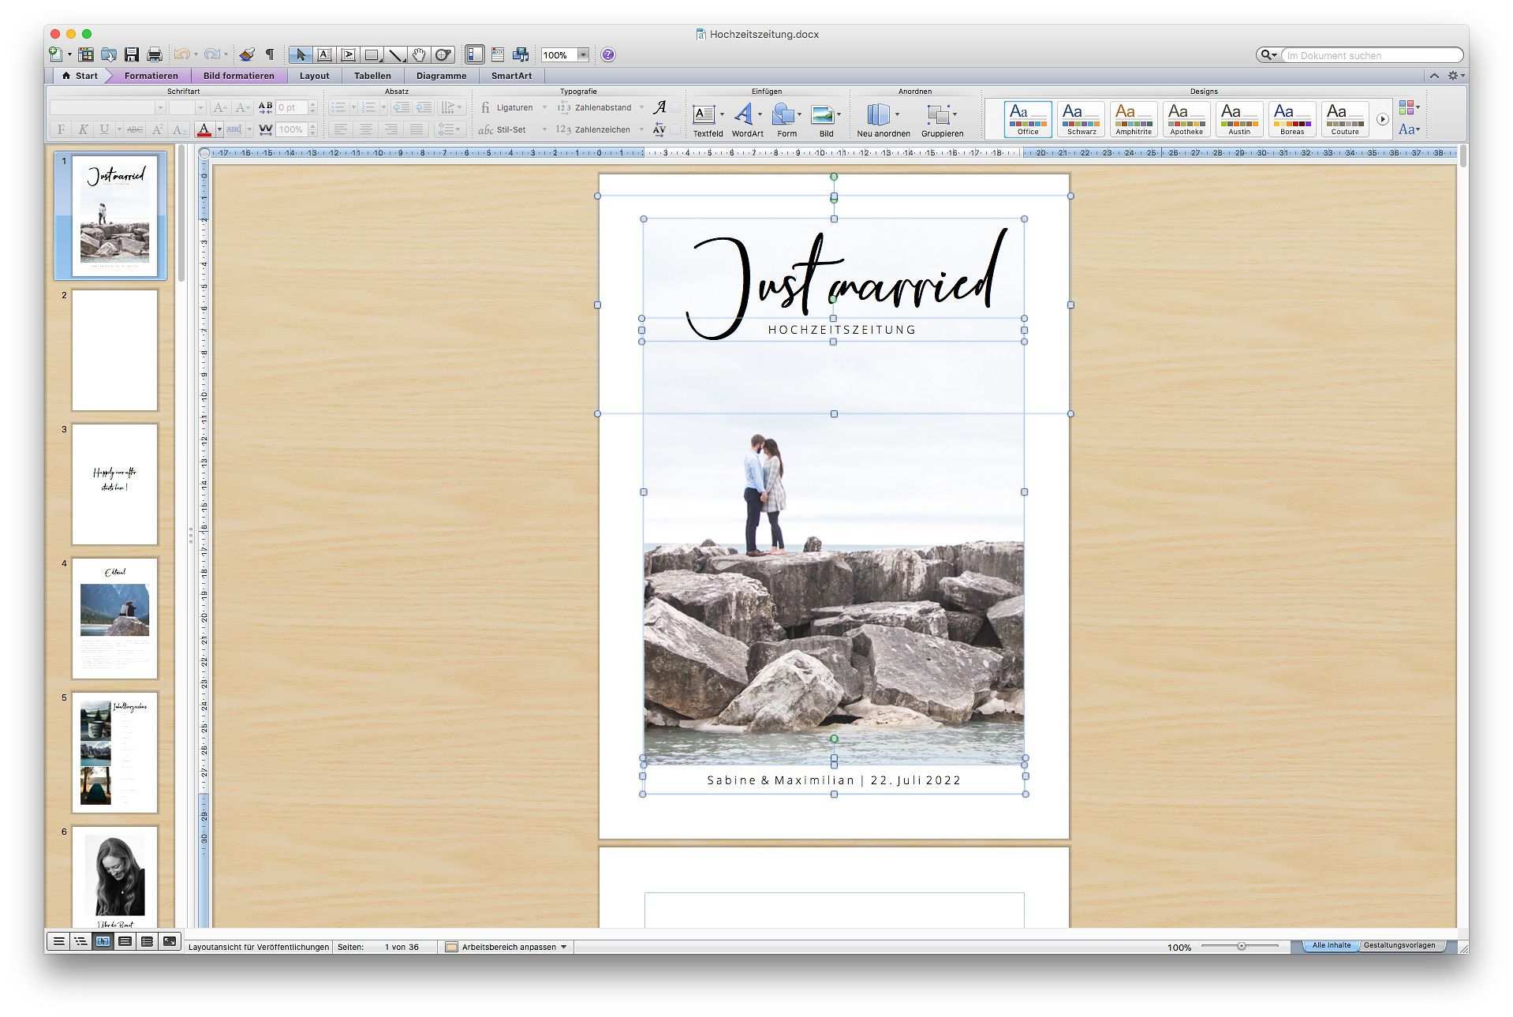The image size is (1513, 1017).
Task: Open the zoom percentage dropdown
Action: 583,54
